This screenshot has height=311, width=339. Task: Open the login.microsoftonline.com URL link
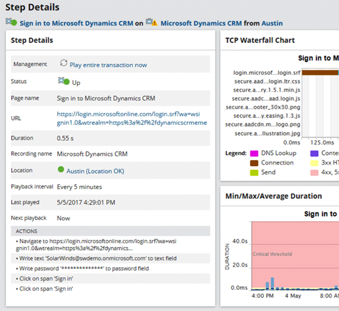132,118
